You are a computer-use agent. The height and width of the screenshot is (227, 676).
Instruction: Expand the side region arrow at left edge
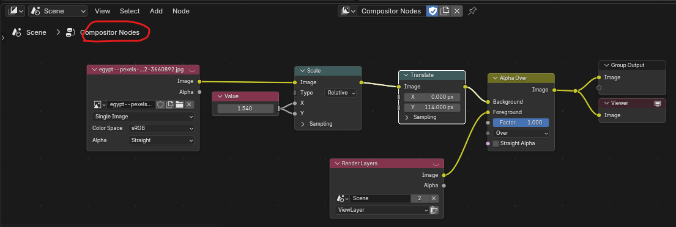(2, 38)
